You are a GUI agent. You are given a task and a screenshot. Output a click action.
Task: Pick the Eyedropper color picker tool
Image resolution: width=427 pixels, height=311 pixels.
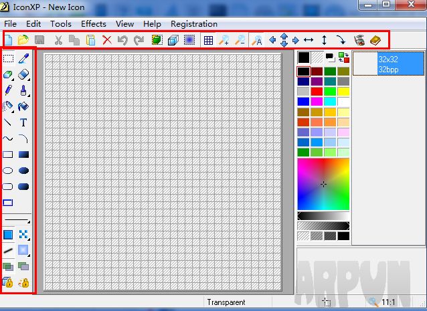(23, 59)
